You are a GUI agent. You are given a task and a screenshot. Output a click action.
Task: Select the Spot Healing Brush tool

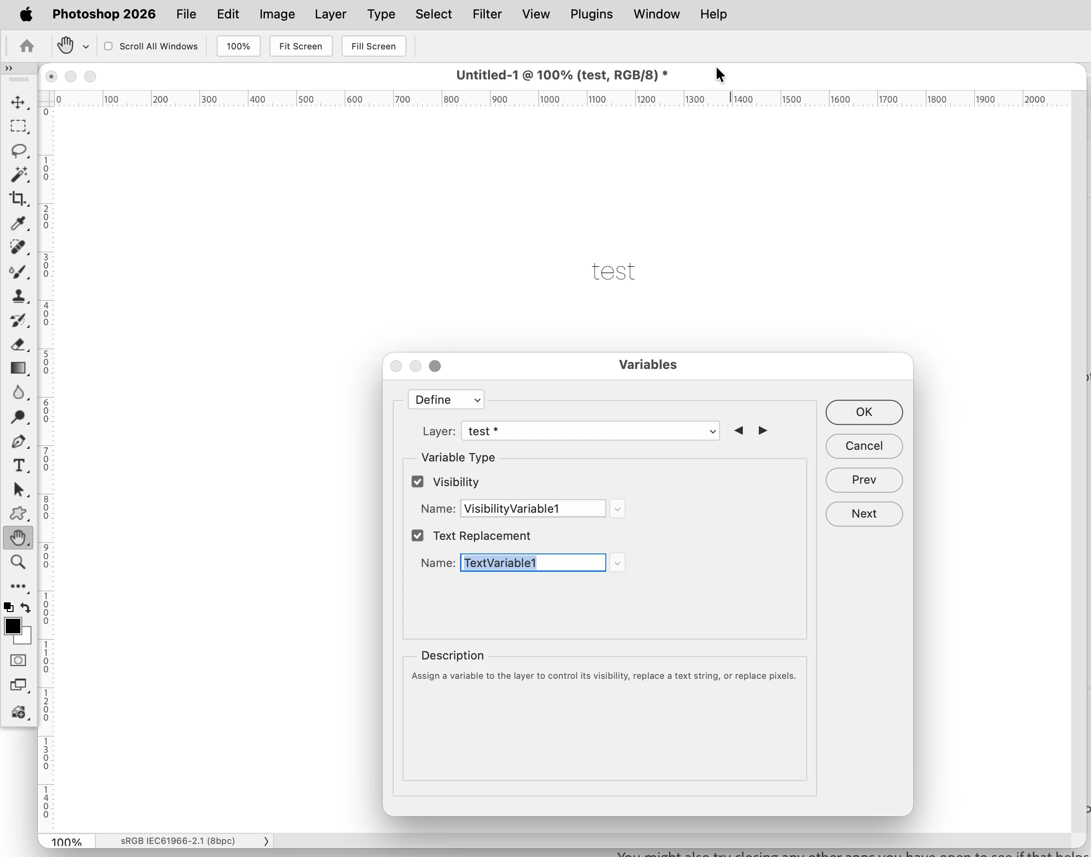(18, 247)
